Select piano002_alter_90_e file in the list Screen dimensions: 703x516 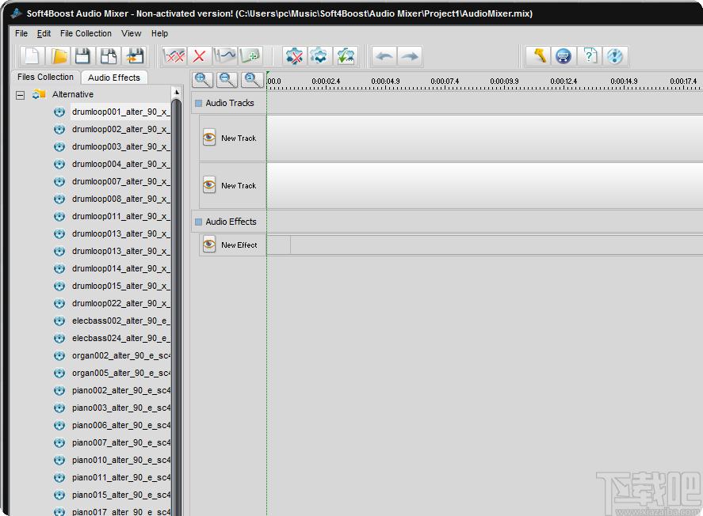(x=120, y=390)
